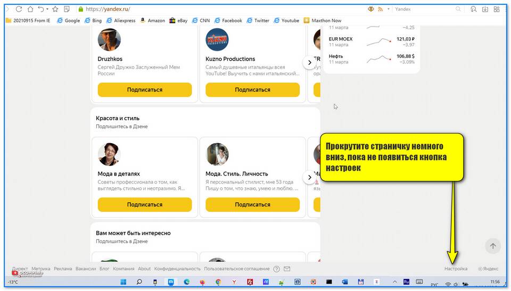Image resolution: width=511 pixels, height=291 pixels.
Task: Open the Maxthon Now bookmark
Action: point(323,21)
